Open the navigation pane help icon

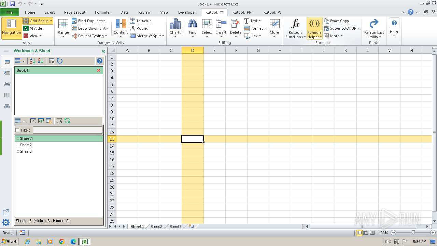pos(100,61)
